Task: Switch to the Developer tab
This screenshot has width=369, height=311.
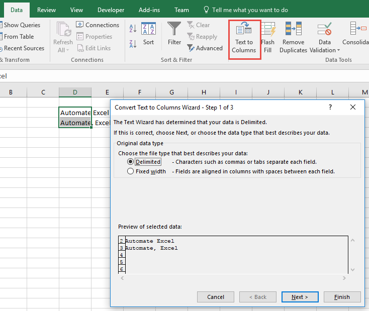Action: pyautogui.click(x=111, y=10)
